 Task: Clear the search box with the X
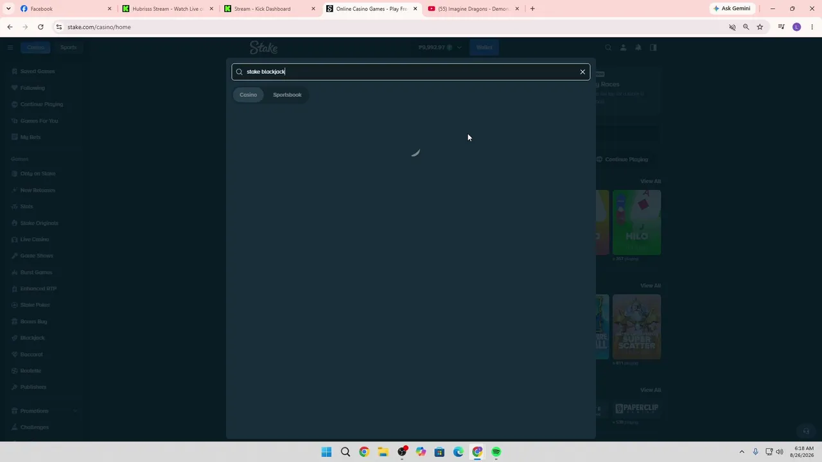(582, 72)
